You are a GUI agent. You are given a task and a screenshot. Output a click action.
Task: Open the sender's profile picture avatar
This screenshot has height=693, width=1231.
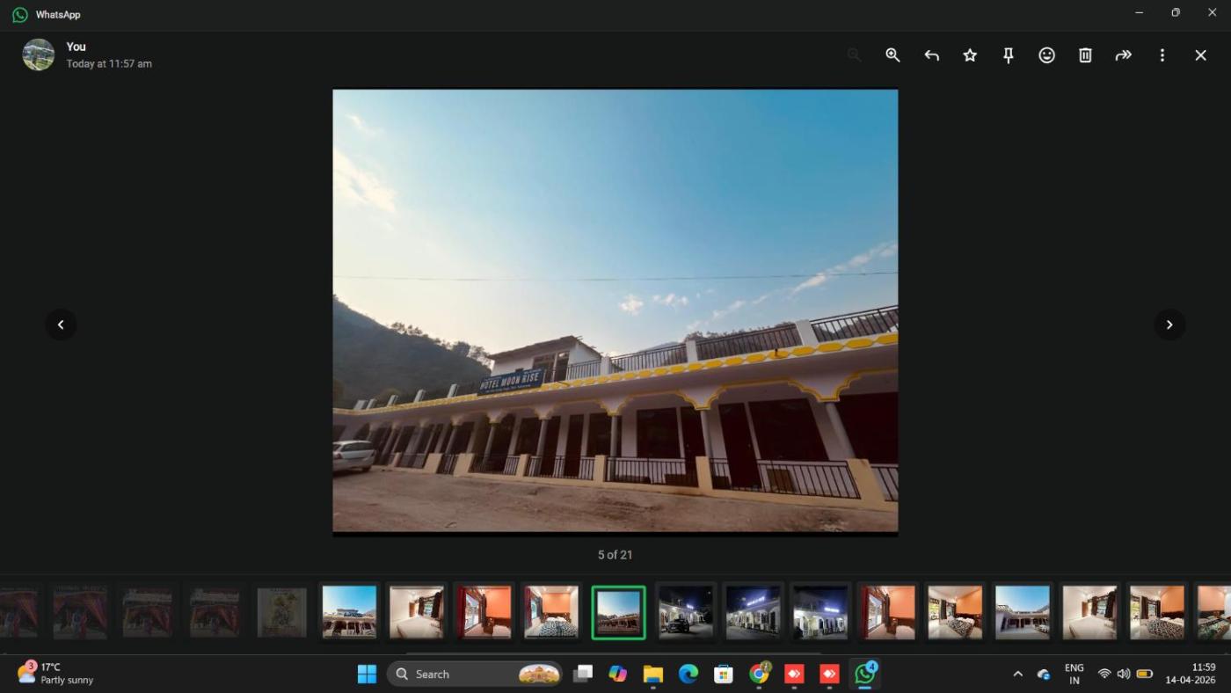tap(39, 55)
